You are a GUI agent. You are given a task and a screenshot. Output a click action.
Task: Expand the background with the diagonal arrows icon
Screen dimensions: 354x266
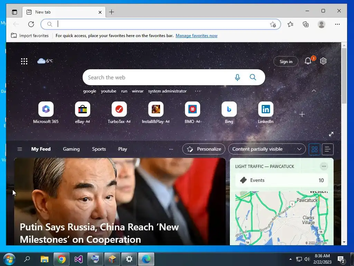tap(331, 134)
